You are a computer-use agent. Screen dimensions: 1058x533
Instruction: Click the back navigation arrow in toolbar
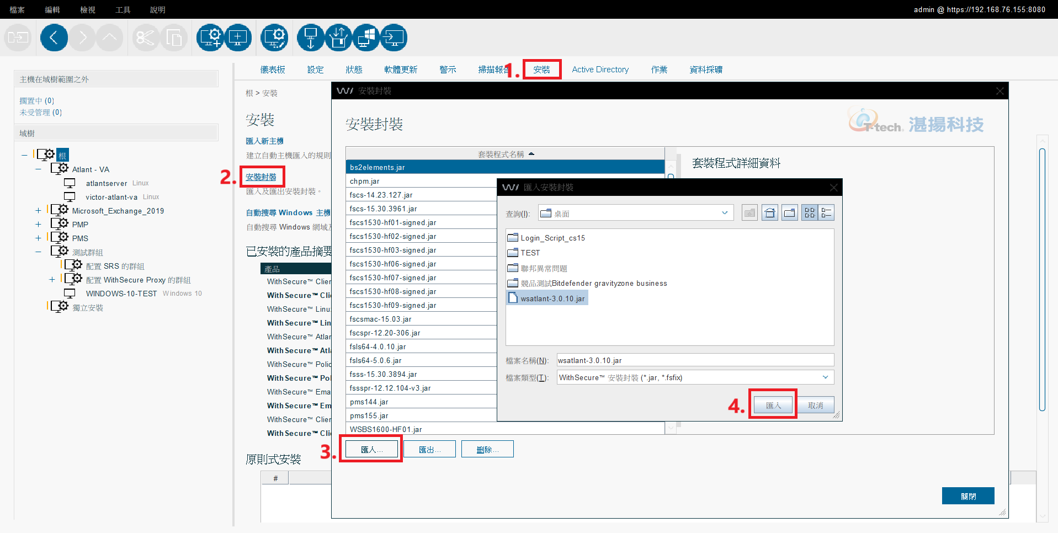point(54,38)
